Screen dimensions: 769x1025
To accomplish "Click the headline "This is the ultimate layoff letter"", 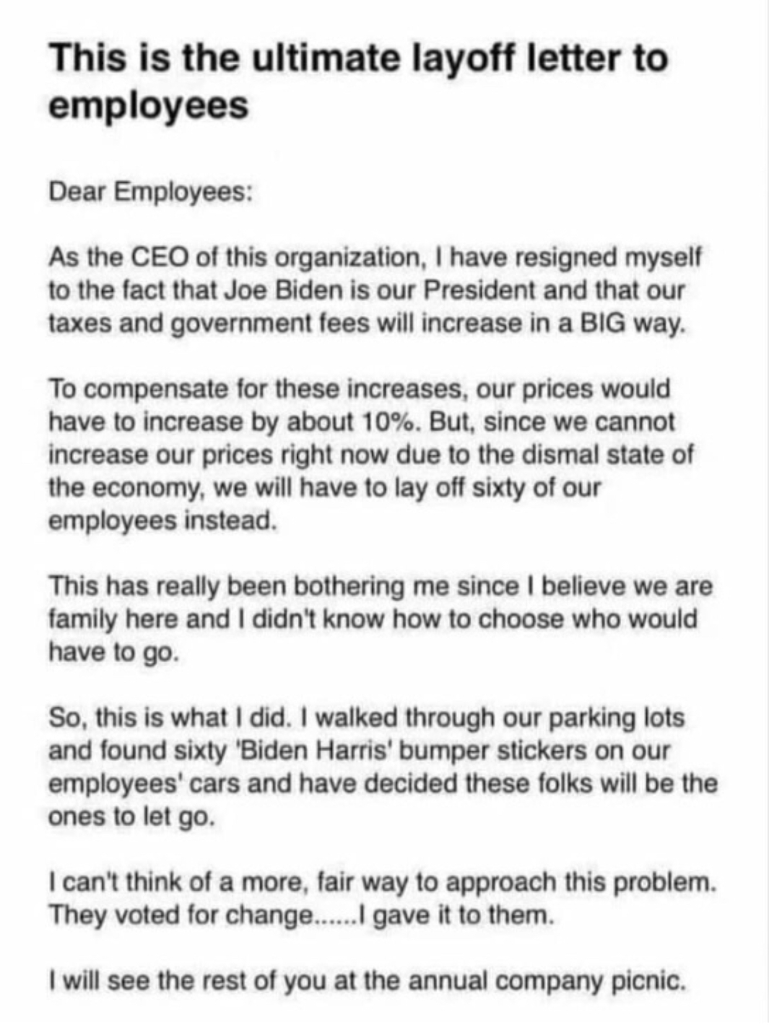I will [358, 58].
